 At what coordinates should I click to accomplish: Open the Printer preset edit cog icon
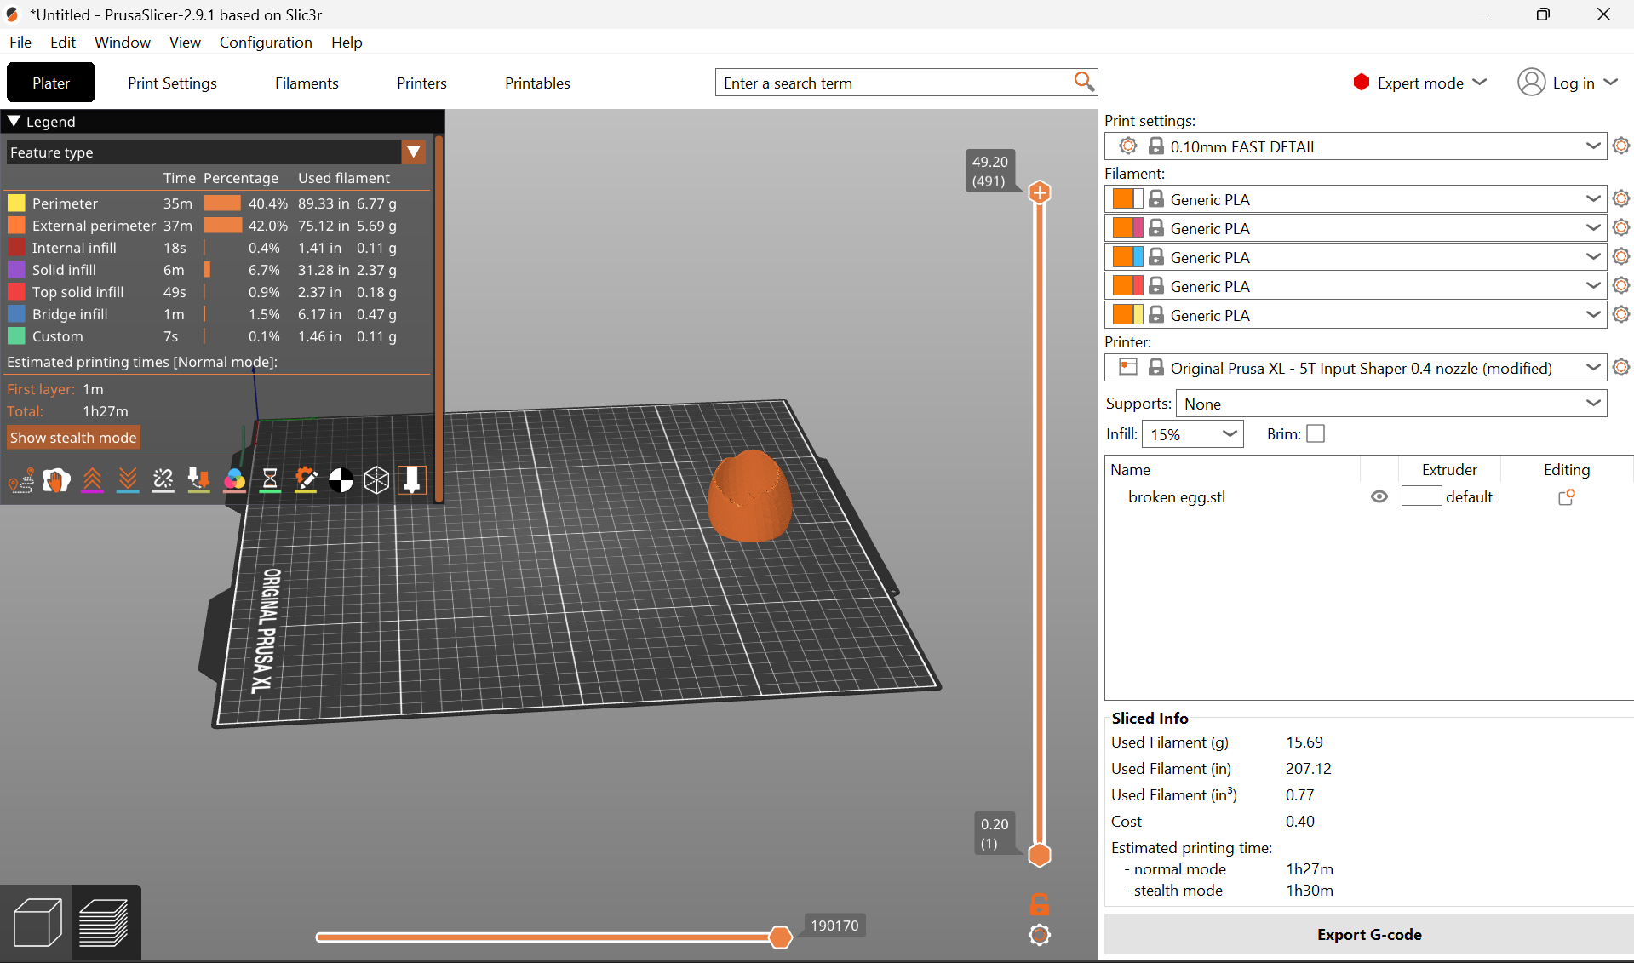(x=1621, y=367)
